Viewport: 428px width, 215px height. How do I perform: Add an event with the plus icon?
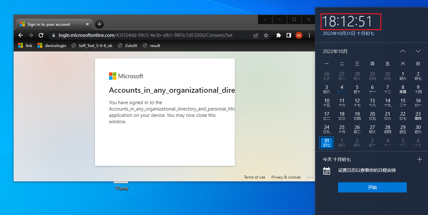419,159
